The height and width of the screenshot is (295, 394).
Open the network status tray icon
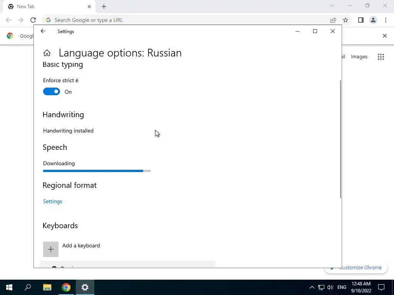pos(321,287)
